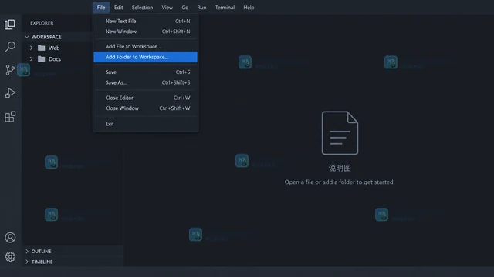
Task: Open the Run menu
Action: (x=201, y=8)
